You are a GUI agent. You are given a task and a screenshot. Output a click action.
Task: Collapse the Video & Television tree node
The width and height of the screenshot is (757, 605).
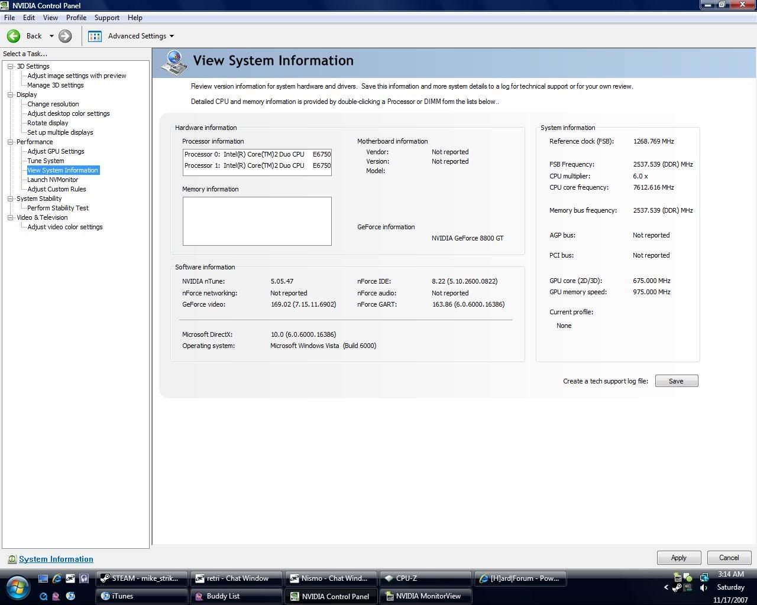[x=11, y=217]
